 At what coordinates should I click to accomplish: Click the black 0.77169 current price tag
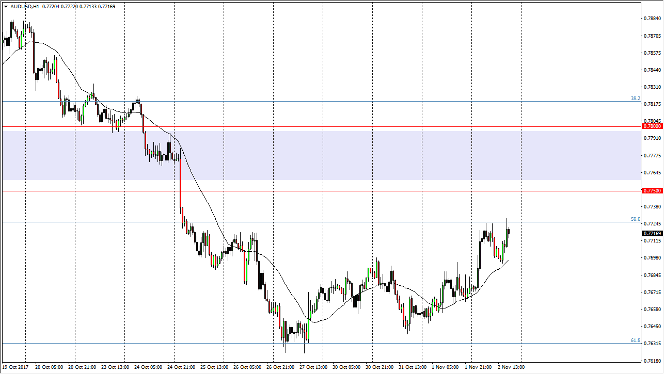click(652, 234)
